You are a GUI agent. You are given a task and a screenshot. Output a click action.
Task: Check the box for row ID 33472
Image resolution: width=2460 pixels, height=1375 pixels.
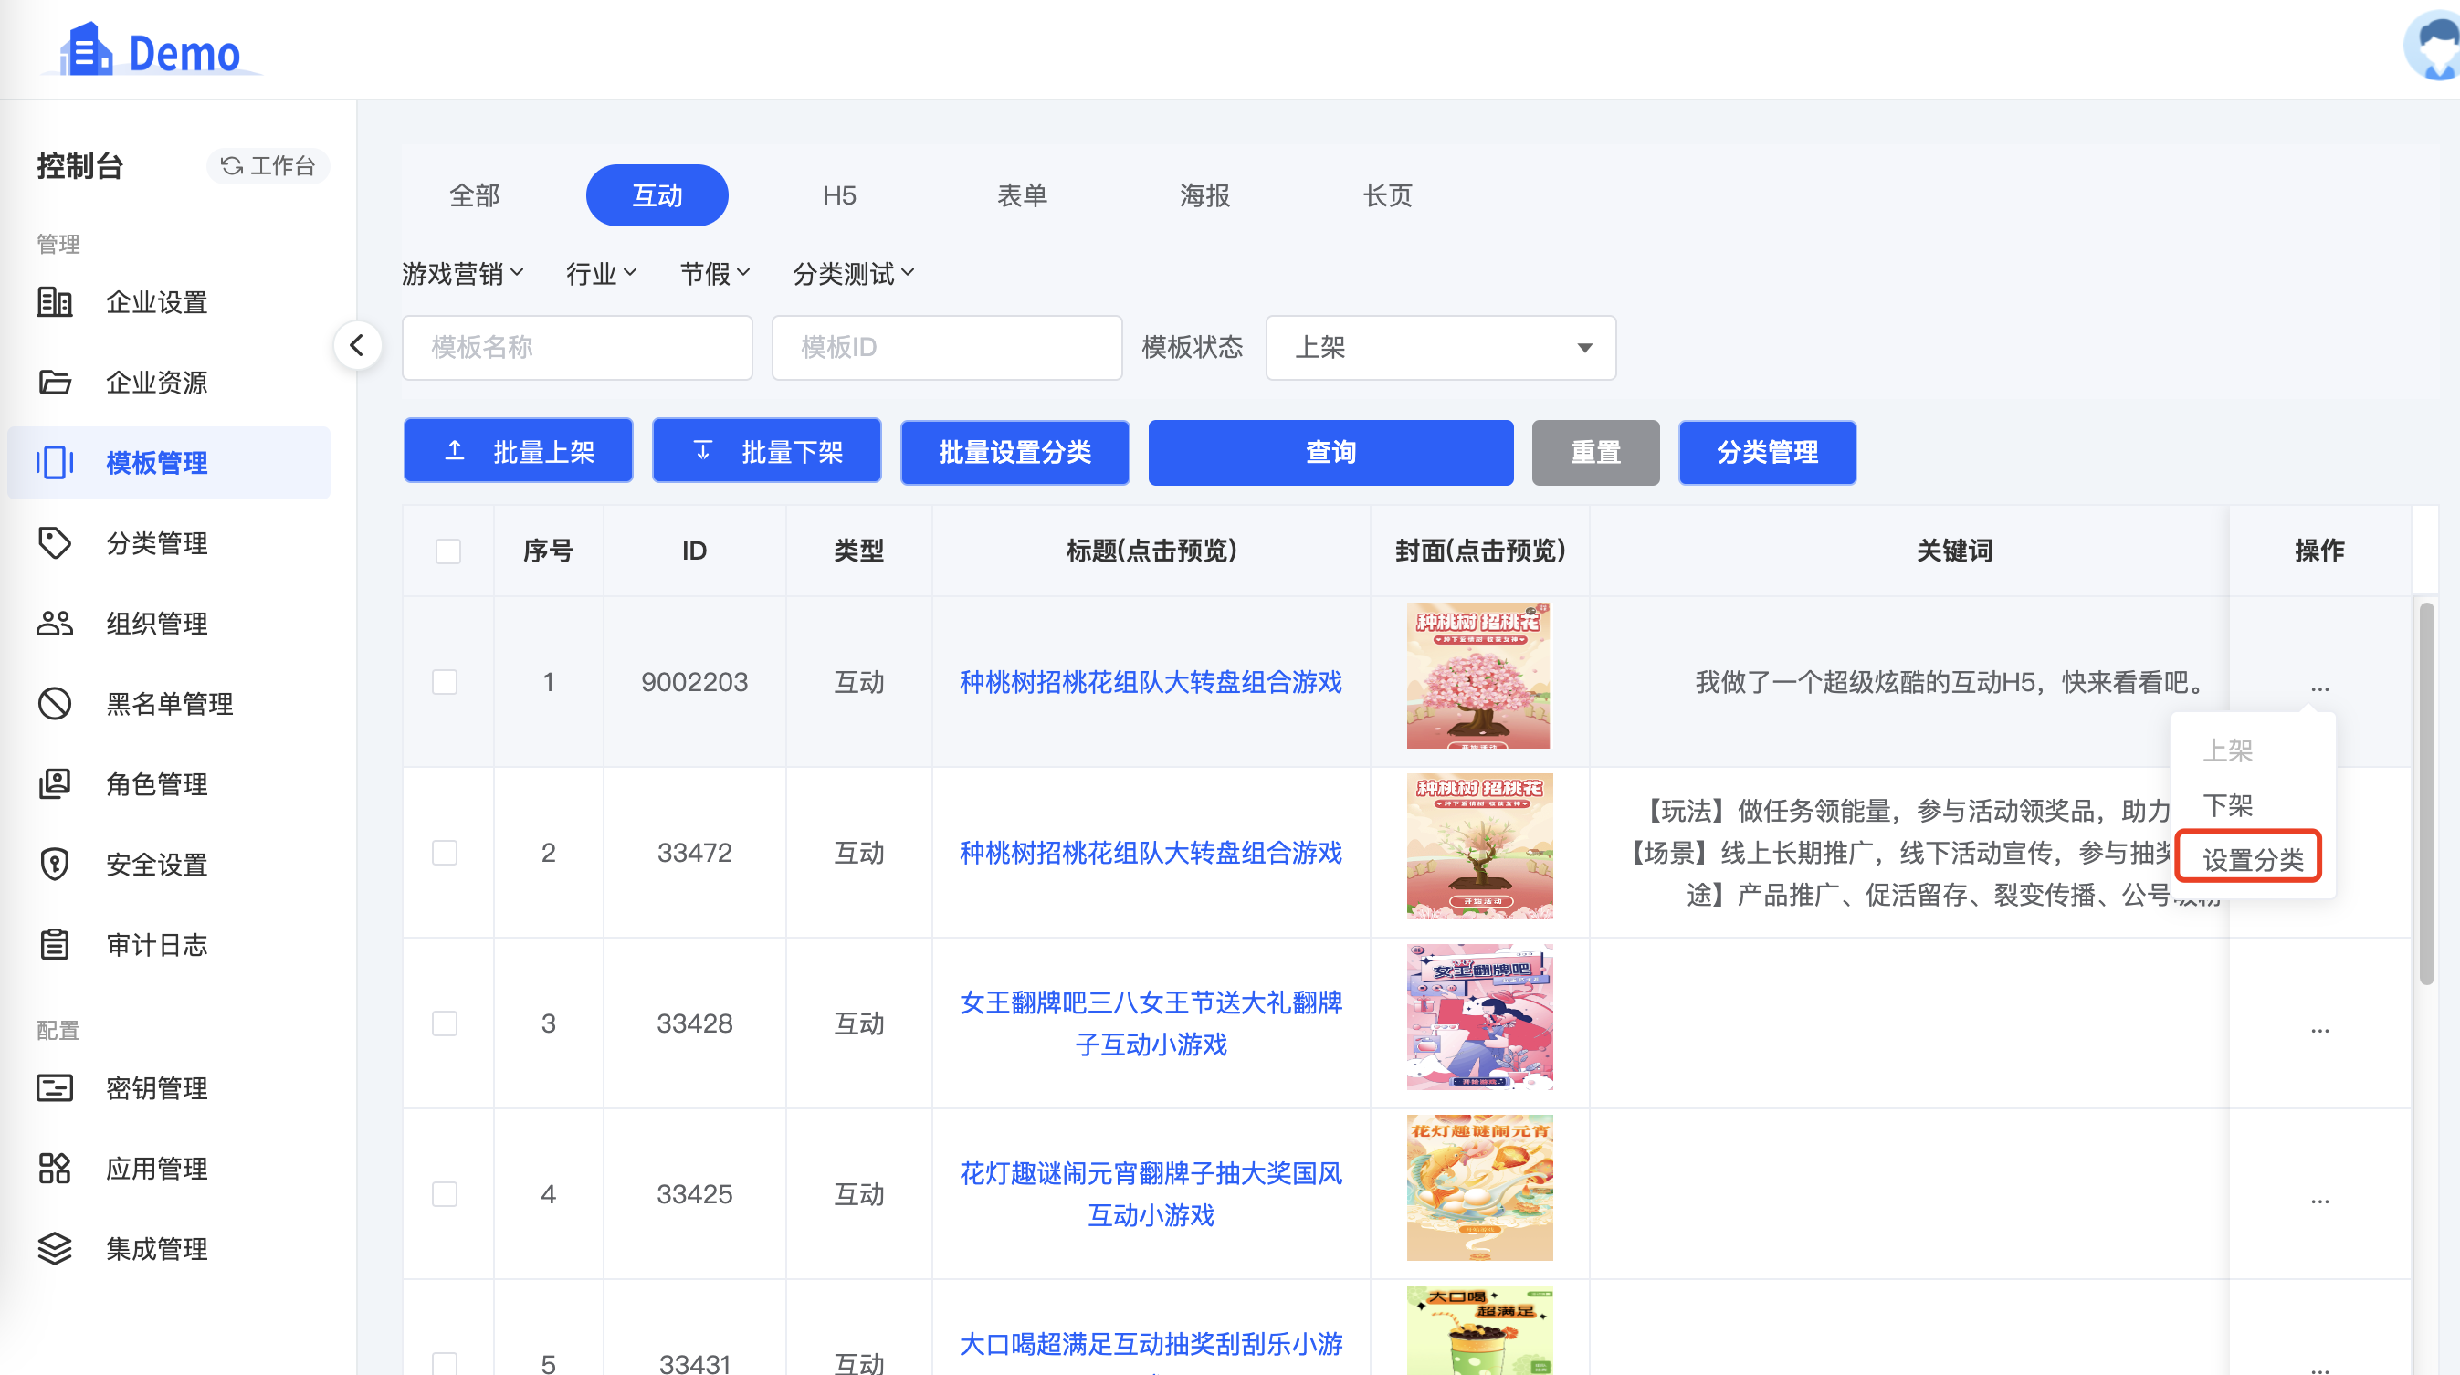point(445,853)
